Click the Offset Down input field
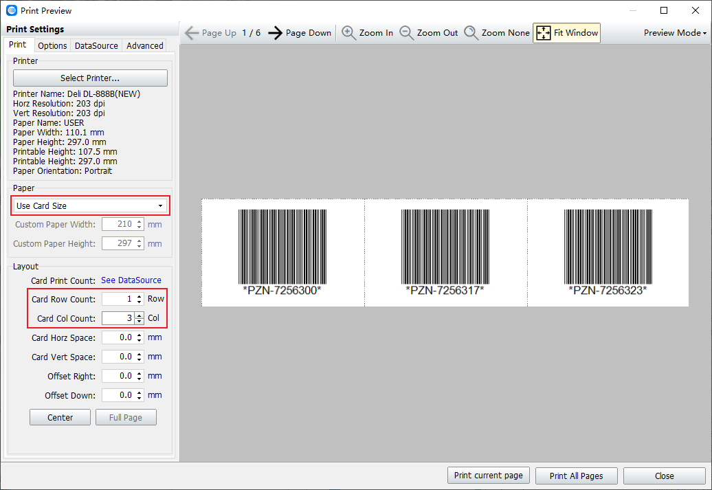Image resolution: width=712 pixels, height=490 pixels. 118,396
